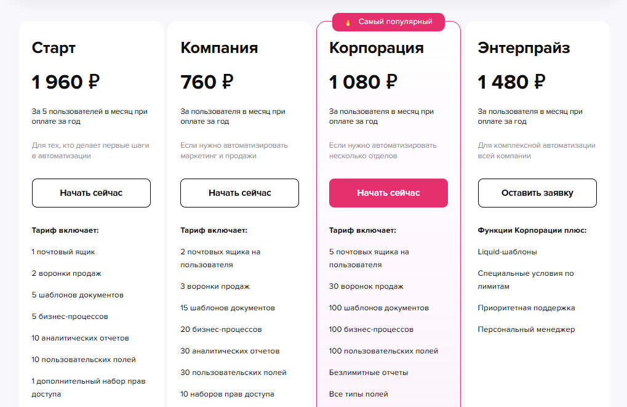Click "Функции Корпорации плюс:" heading

pyautogui.click(x=532, y=230)
